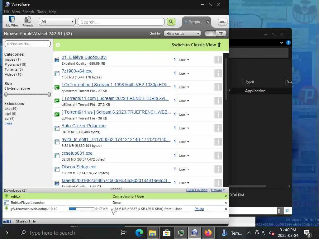Click the y8-browser download progress bar
Viewport: 319px width, 239px height.
(x=81, y=209)
